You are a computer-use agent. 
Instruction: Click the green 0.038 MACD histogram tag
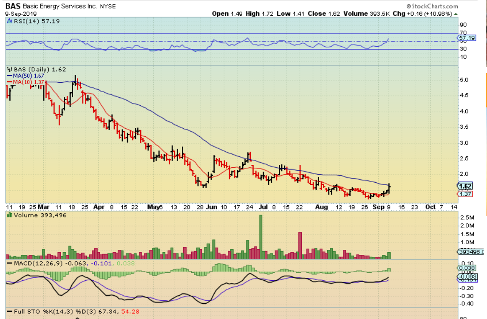point(467,268)
